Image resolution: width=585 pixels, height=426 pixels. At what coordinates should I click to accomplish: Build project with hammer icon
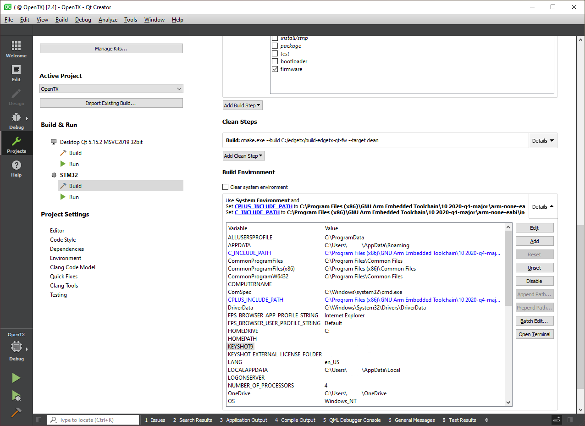click(x=16, y=412)
